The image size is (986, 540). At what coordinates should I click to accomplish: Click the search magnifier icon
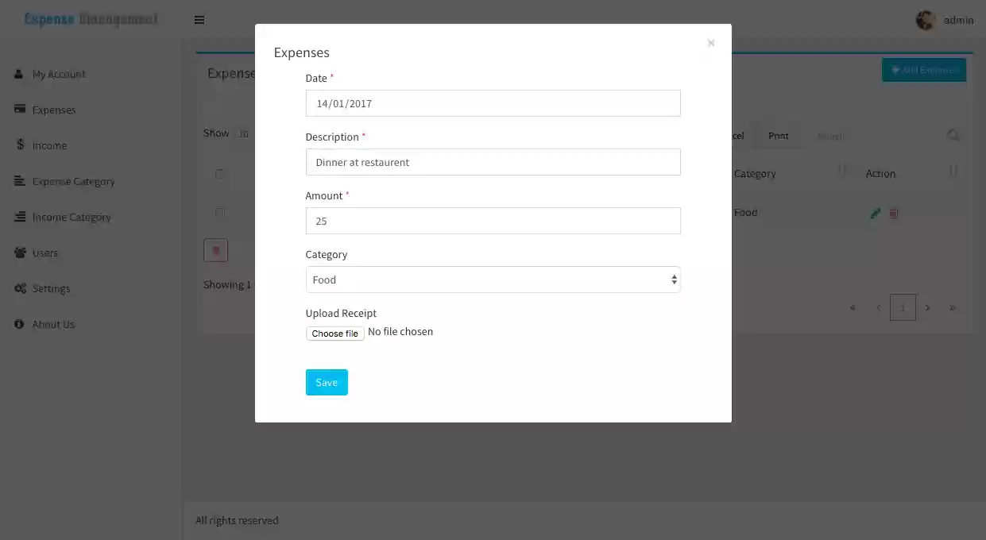coord(953,135)
